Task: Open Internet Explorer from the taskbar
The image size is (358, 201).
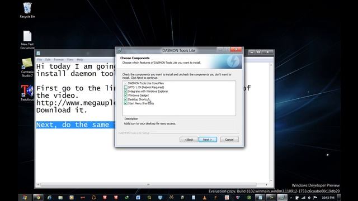Action: click(x=49, y=198)
